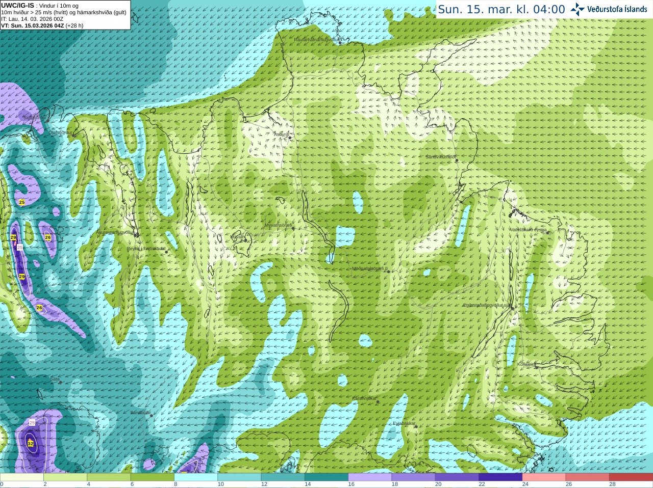Pick the 24–26 m/s pink legend swatch
Viewport: 653px width, 488px height.
[544, 478]
